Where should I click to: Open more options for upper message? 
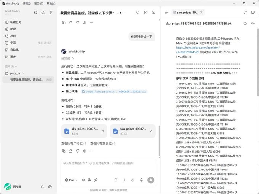click(x=91, y=23)
